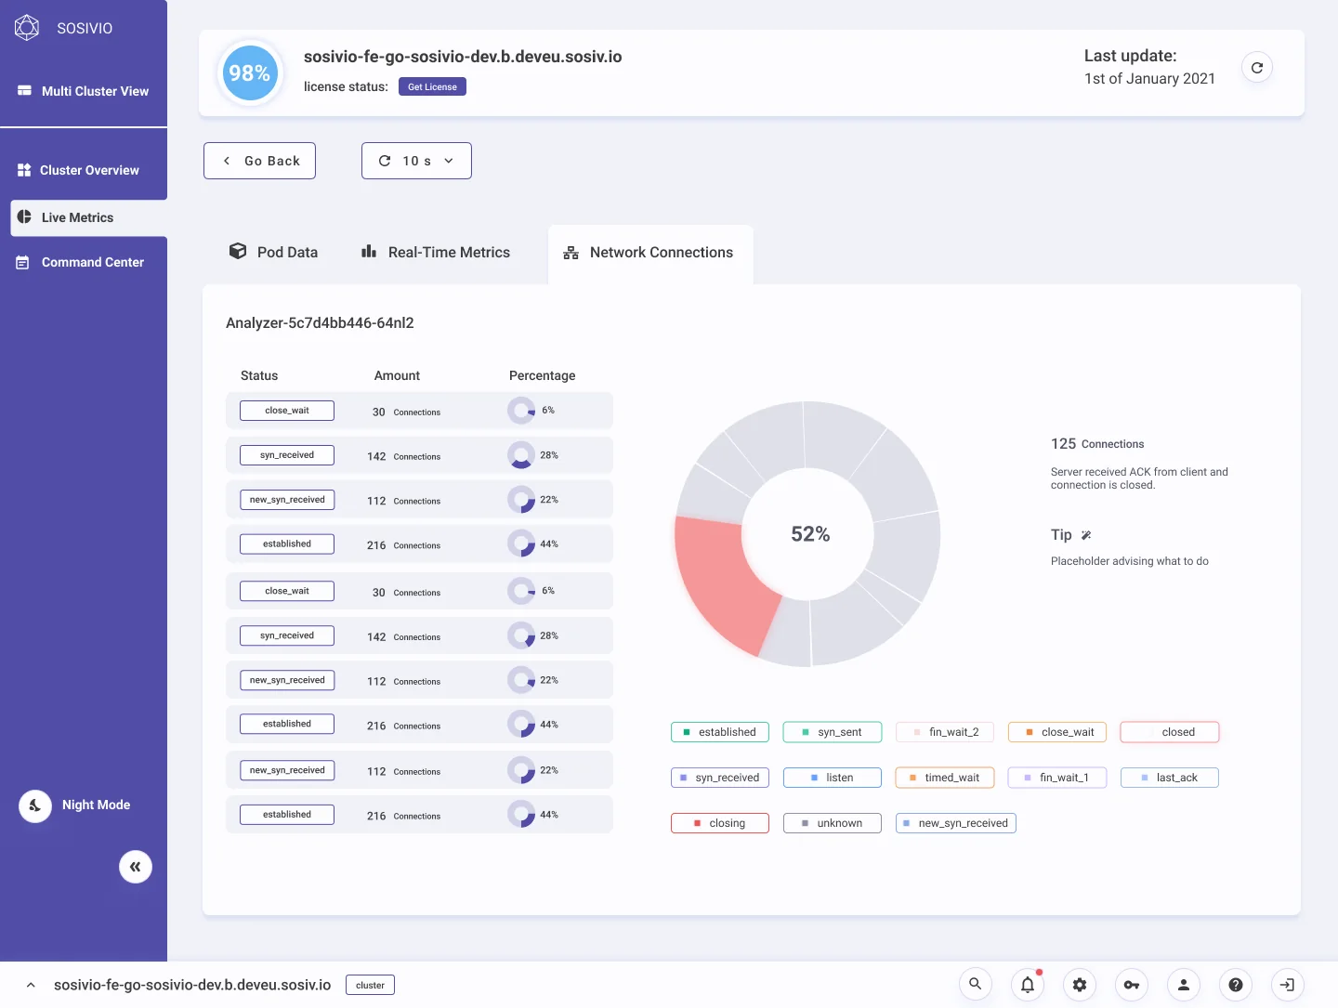Open help question mark icon
The height and width of the screenshot is (1008, 1338).
click(x=1236, y=984)
